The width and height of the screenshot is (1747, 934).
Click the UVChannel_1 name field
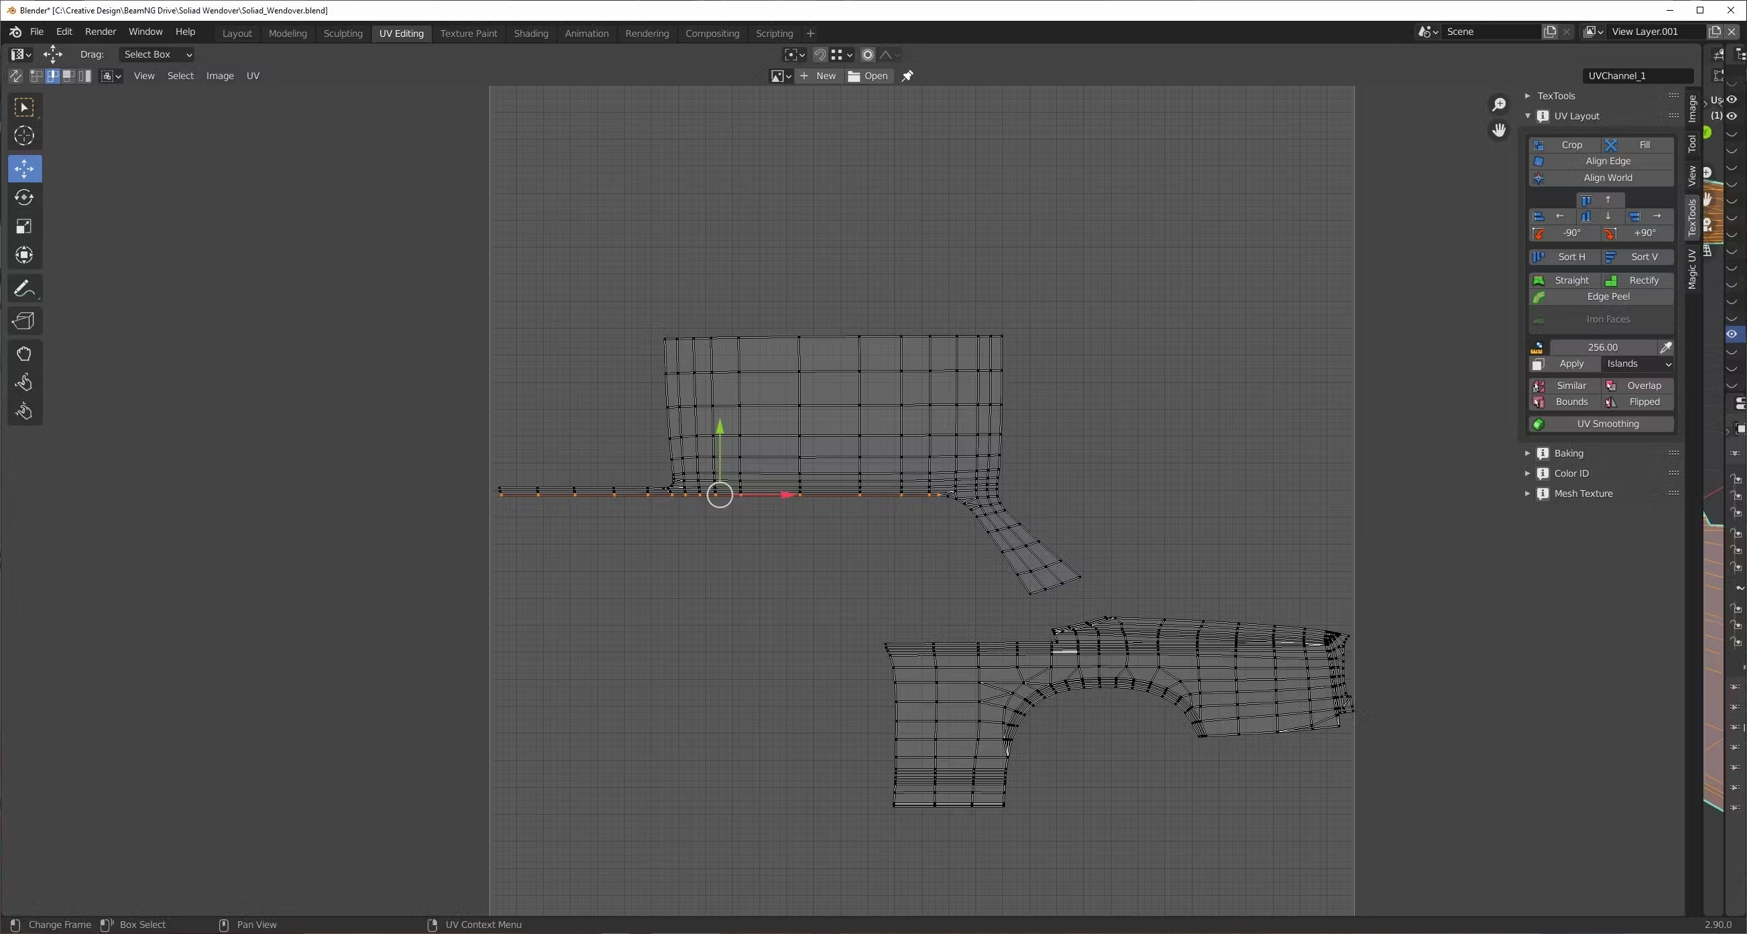coord(1637,76)
